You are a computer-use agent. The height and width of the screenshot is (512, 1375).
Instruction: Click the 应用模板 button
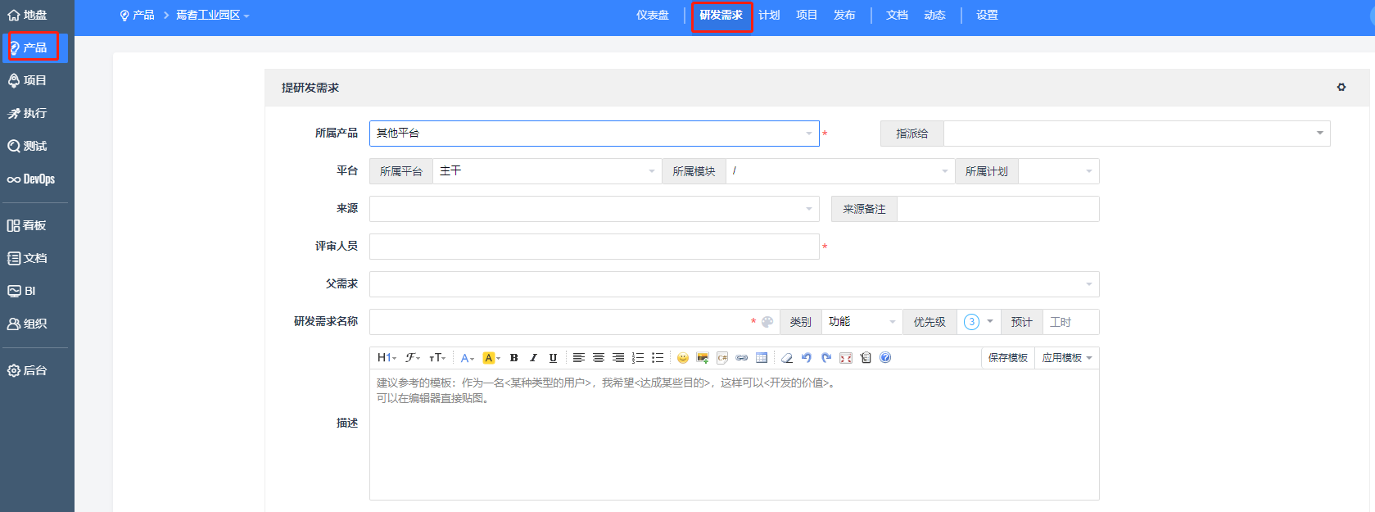point(1066,358)
